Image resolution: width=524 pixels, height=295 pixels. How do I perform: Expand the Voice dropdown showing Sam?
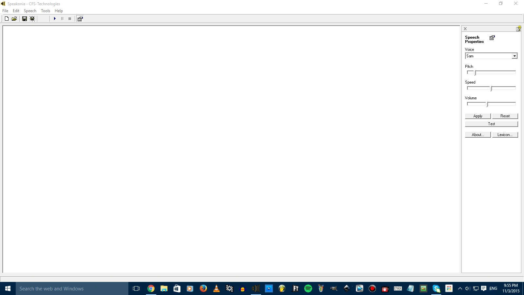point(515,56)
